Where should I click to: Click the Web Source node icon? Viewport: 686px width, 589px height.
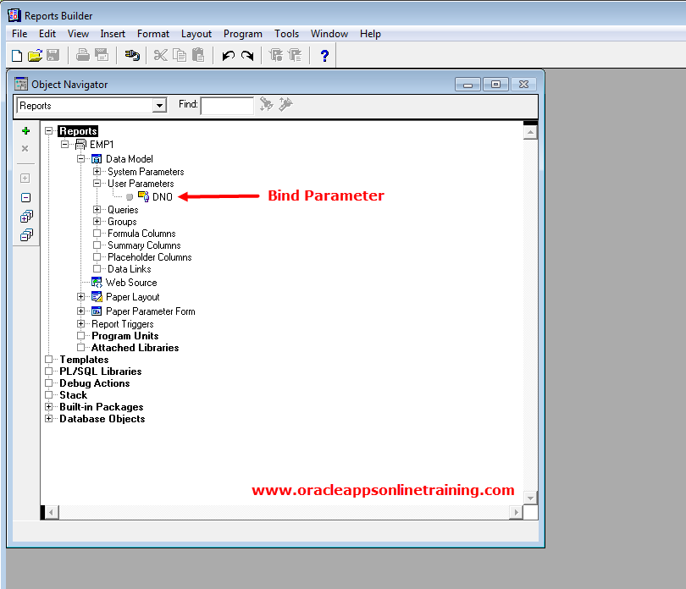(97, 283)
